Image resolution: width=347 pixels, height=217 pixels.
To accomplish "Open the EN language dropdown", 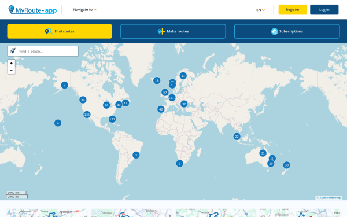I will (260, 10).
